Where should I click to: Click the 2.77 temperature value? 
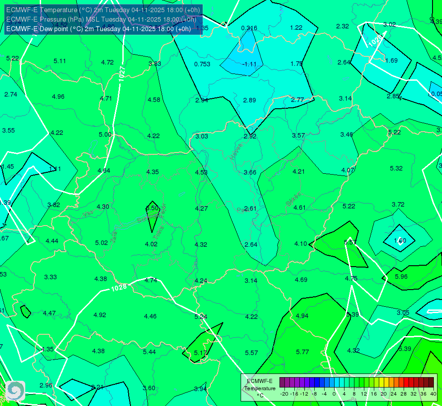[298, 100]
